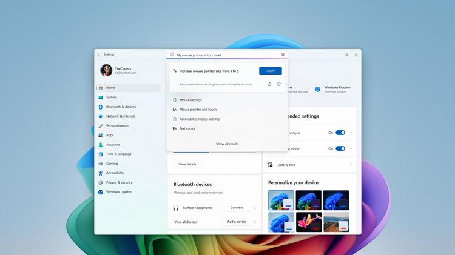Apply the mouse pointer size recommendation
This screenshot has width=455, height=255.
click(271, 71)
